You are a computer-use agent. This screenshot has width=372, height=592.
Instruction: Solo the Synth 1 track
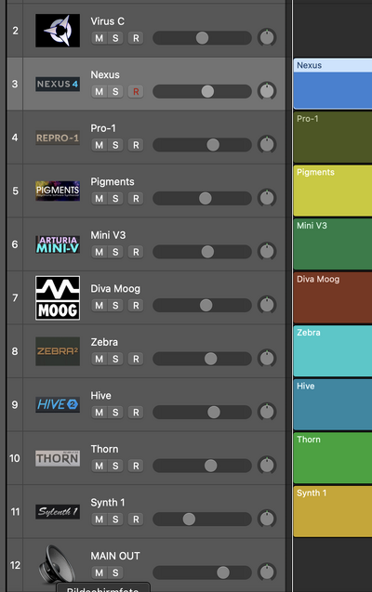click(115, 520)
